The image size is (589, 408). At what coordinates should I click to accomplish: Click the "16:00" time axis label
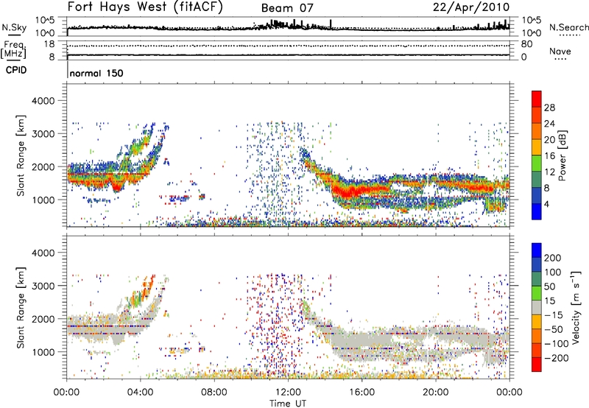pyautogui.click(x=361, y=393)
